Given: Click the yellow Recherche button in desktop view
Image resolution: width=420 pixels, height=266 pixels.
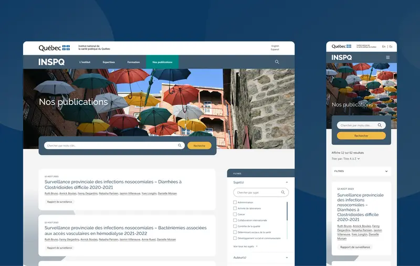Looking at the screenshot, I should tap(199, 145).
